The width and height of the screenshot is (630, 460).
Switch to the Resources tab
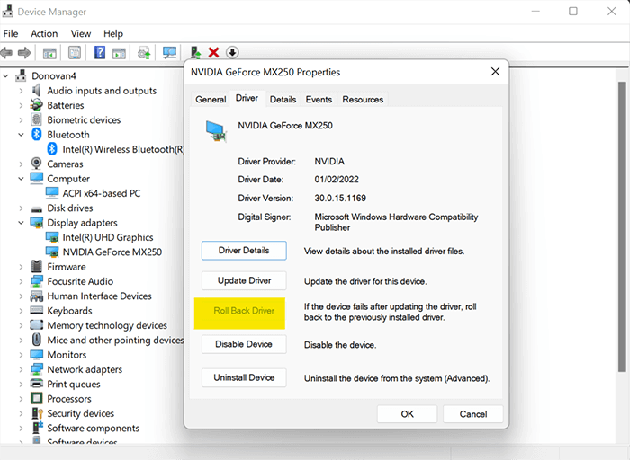click(363, 100)
